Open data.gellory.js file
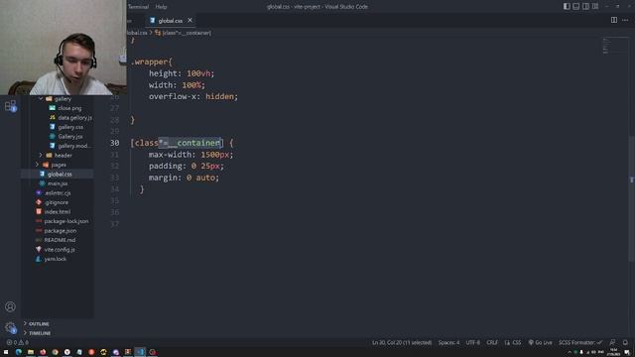This screenshot has height=357, width=635. click(75, 117)
